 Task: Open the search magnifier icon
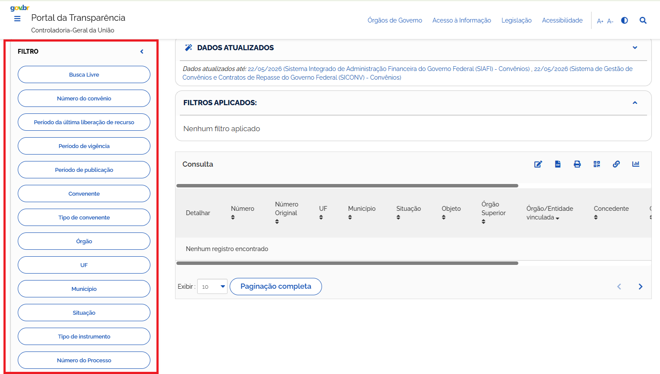point(643,20)
